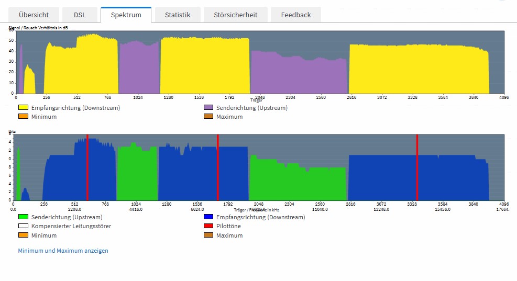Click brown Maximum swatch in bits legend

click(x=208, y=235)
